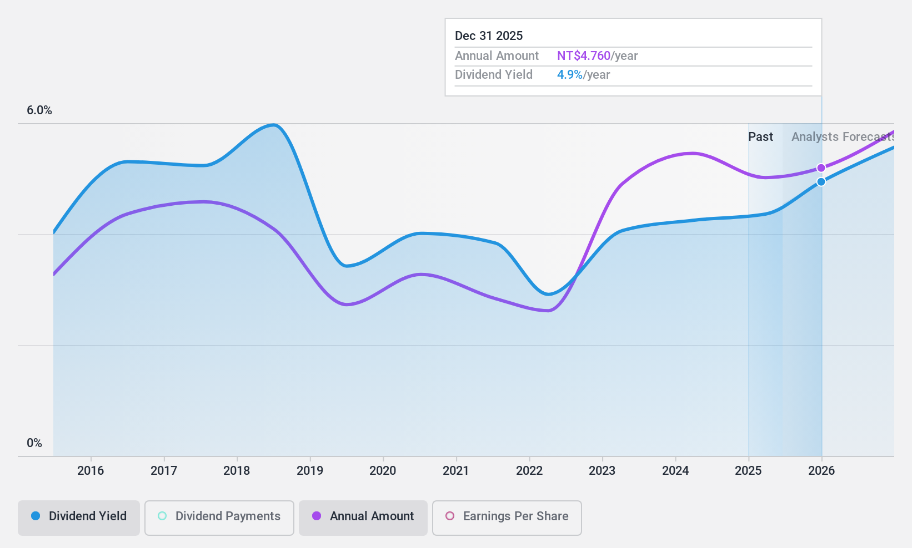Image resolution: width=912 pixels, height=548 pixels.
Task: Click the 2019 axis label
Action: click(310, 471)
